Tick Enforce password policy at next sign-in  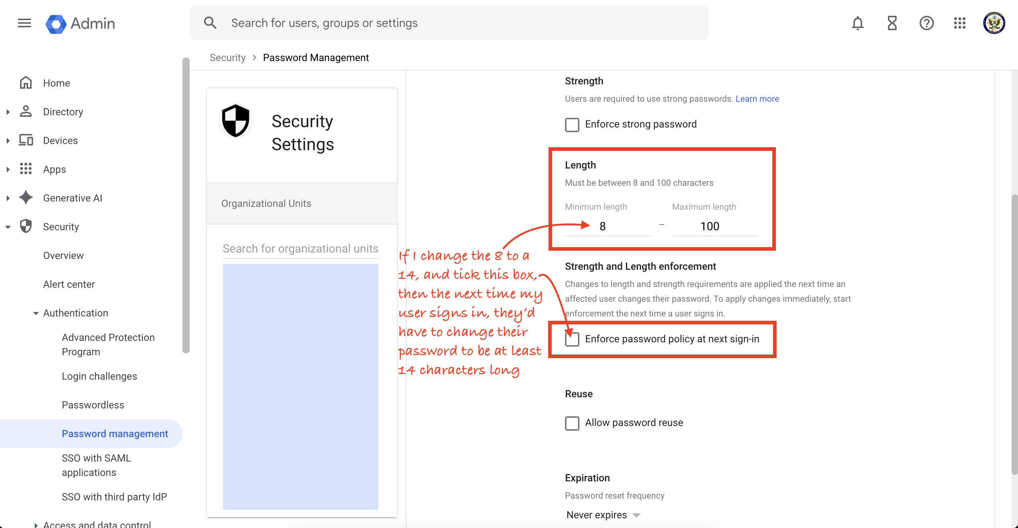pos(572,339)
